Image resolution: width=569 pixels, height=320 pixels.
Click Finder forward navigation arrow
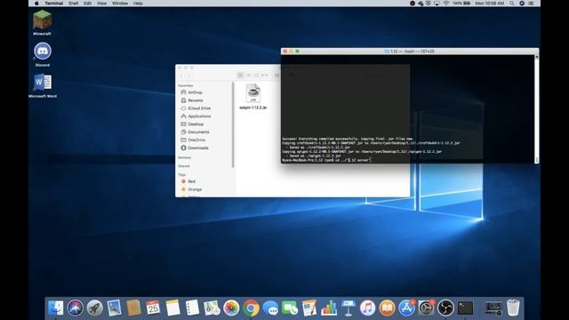[x=189, y=76]
